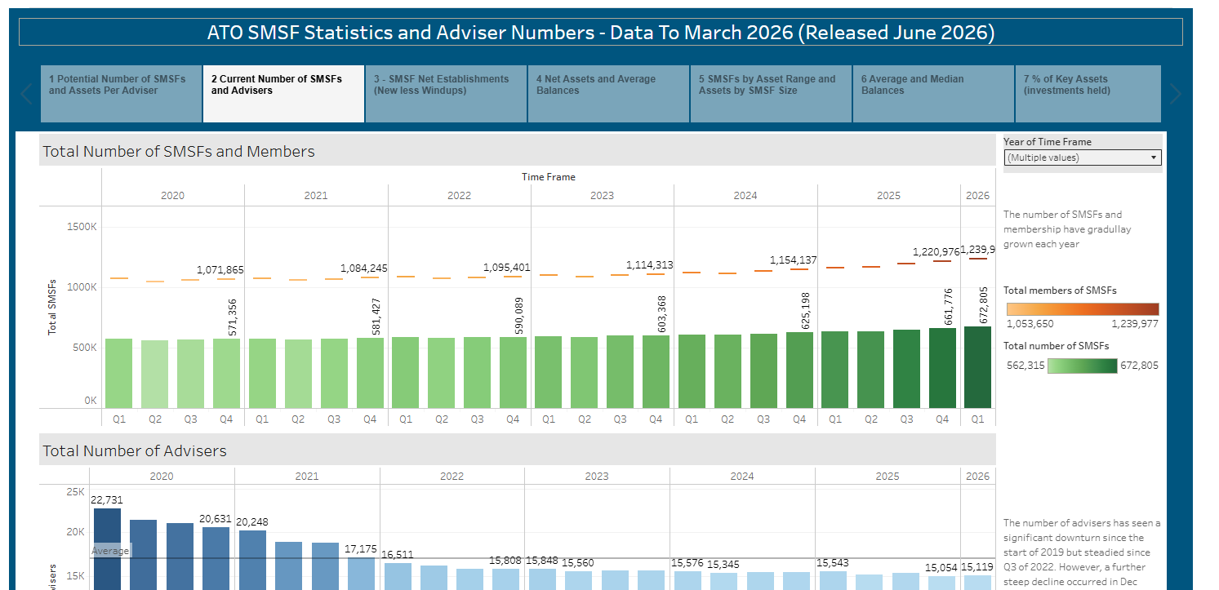Select the 2026 Q1 SMSF bar labeled 672,805
Screen dimensions: 1219x590
[x=977, y=367]
